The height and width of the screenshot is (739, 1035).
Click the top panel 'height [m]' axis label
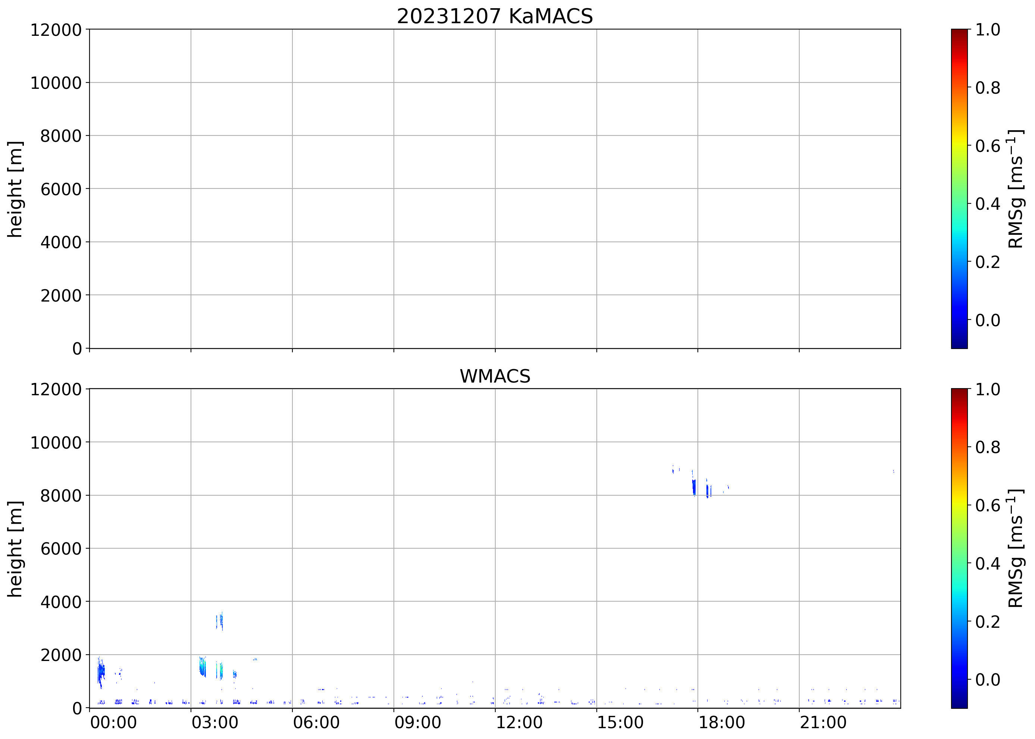(15, 189)
